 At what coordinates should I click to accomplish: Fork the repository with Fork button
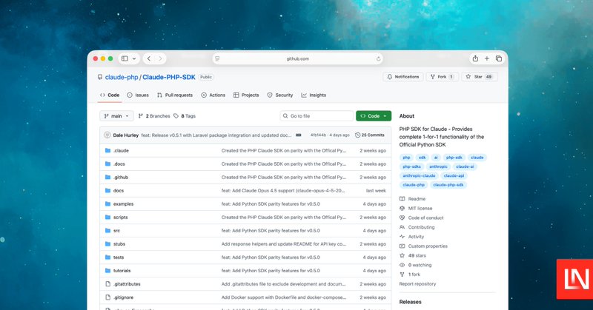pos(442,77)
